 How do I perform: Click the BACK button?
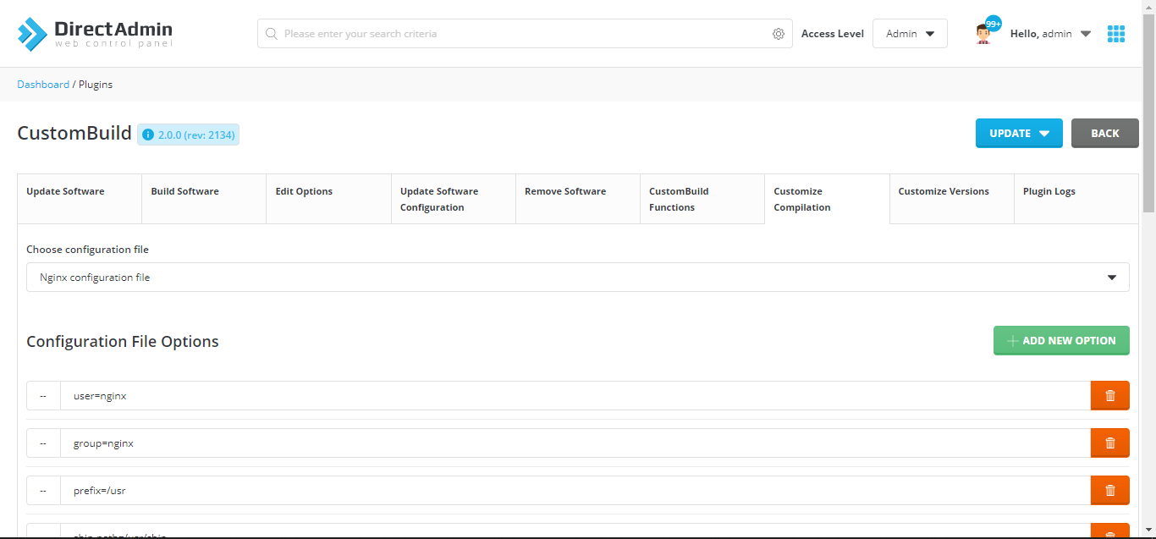[1104, 133]
